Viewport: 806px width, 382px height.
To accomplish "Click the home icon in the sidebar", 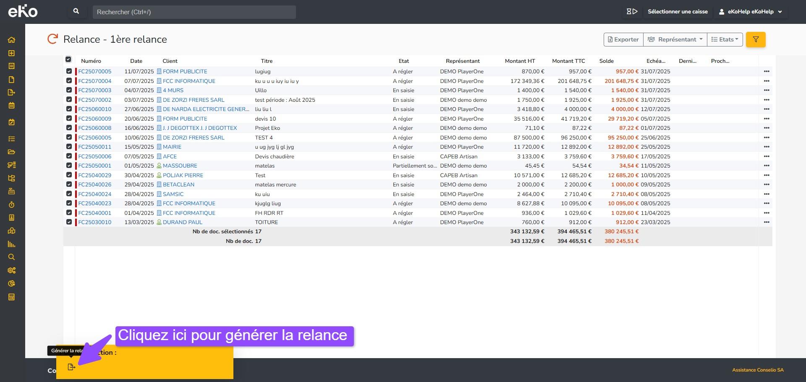I will tap(11, 40).
